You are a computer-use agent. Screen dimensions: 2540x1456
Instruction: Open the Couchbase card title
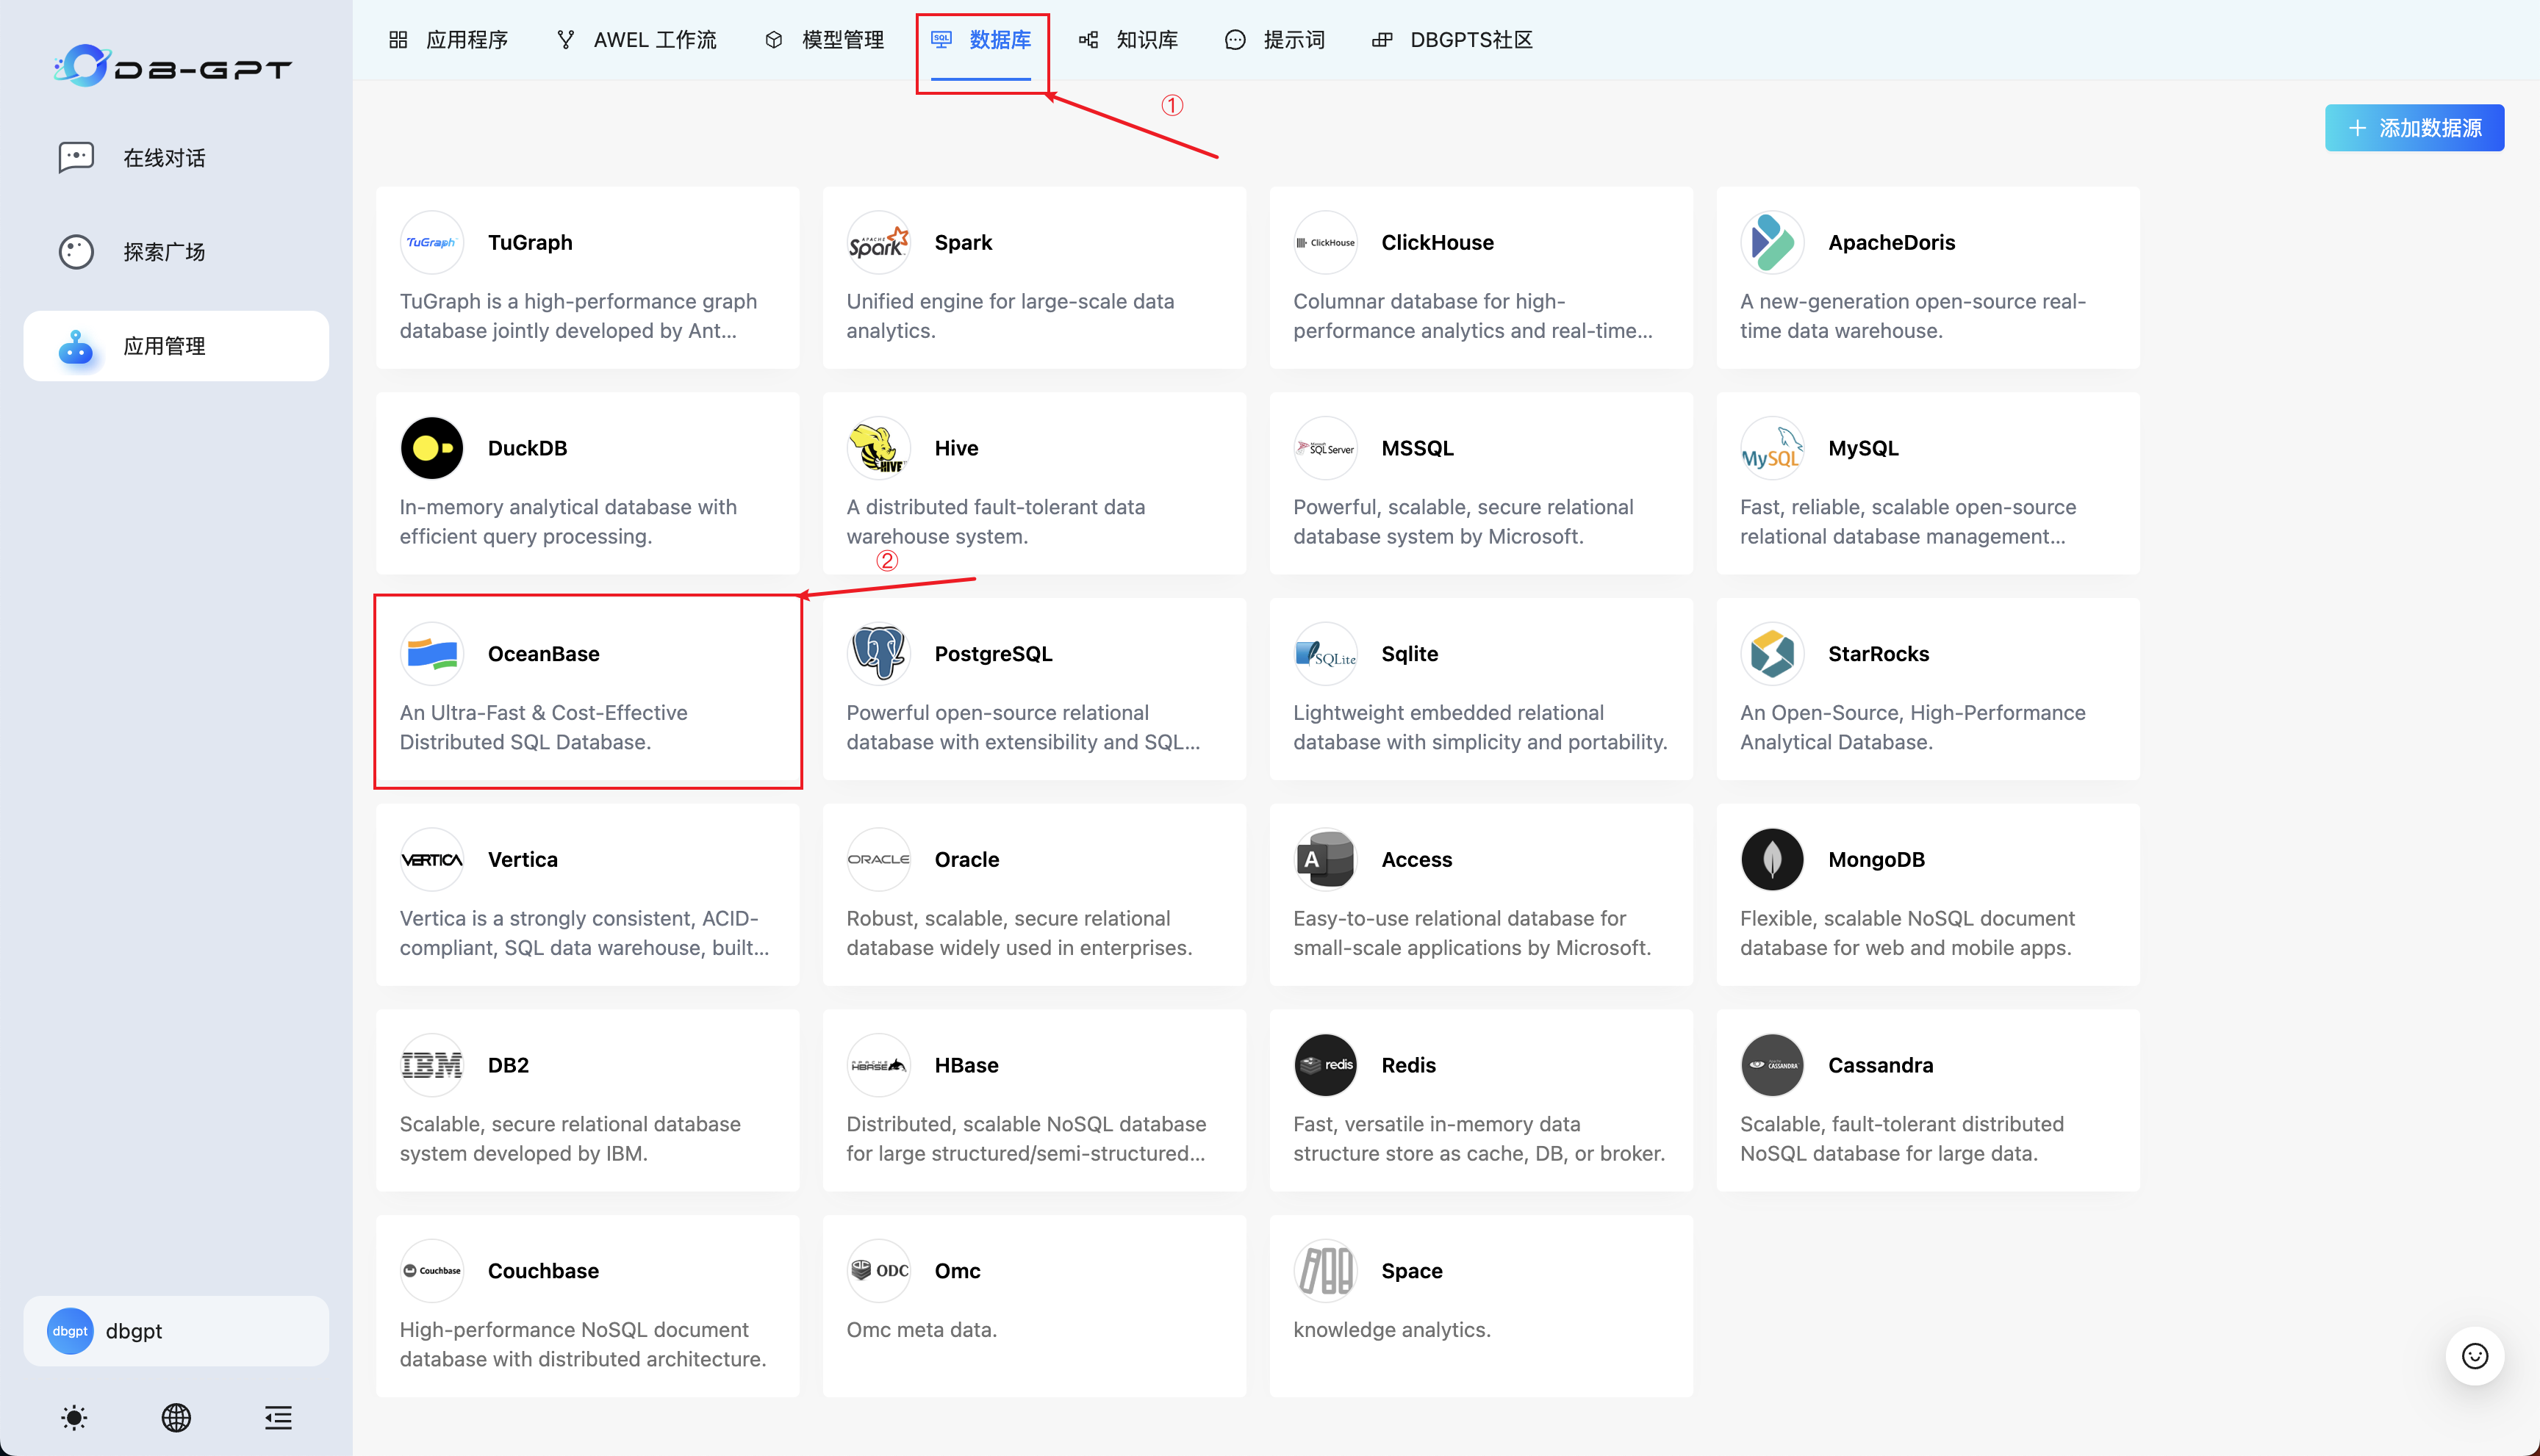tap(543, 1271)
